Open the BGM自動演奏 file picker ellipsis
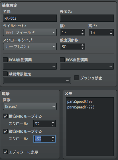The width and height of the screenshot is (118, 160). click(53, 66)
